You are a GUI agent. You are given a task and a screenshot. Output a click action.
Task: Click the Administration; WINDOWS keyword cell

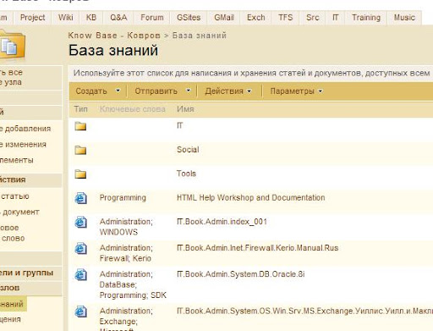[x=126, y=227]
